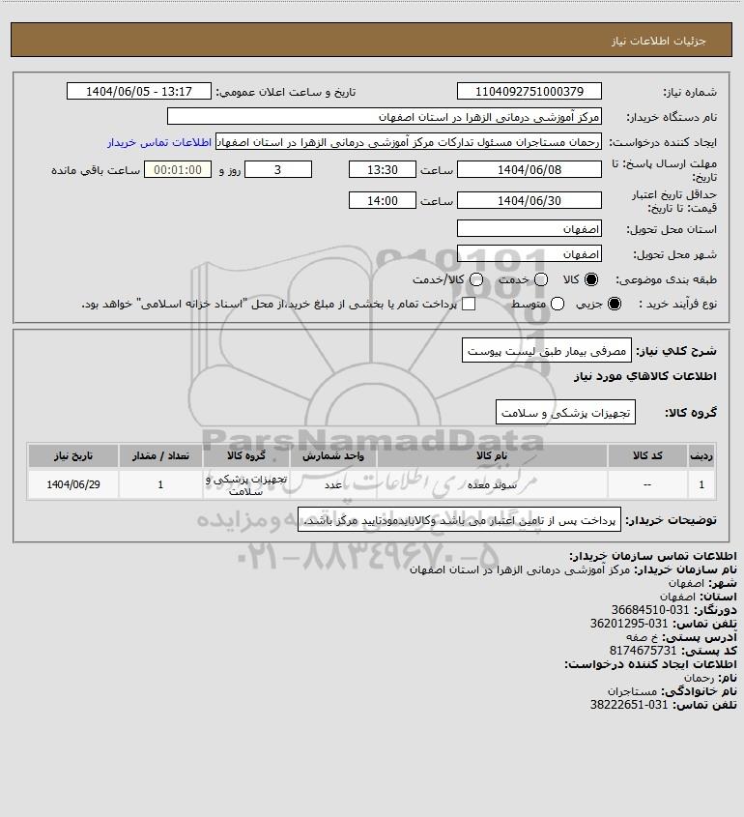This screenshot has height=817, width=744.
Task: Click the organization phone number 36201295-031
Action: (x=629, y=624)
